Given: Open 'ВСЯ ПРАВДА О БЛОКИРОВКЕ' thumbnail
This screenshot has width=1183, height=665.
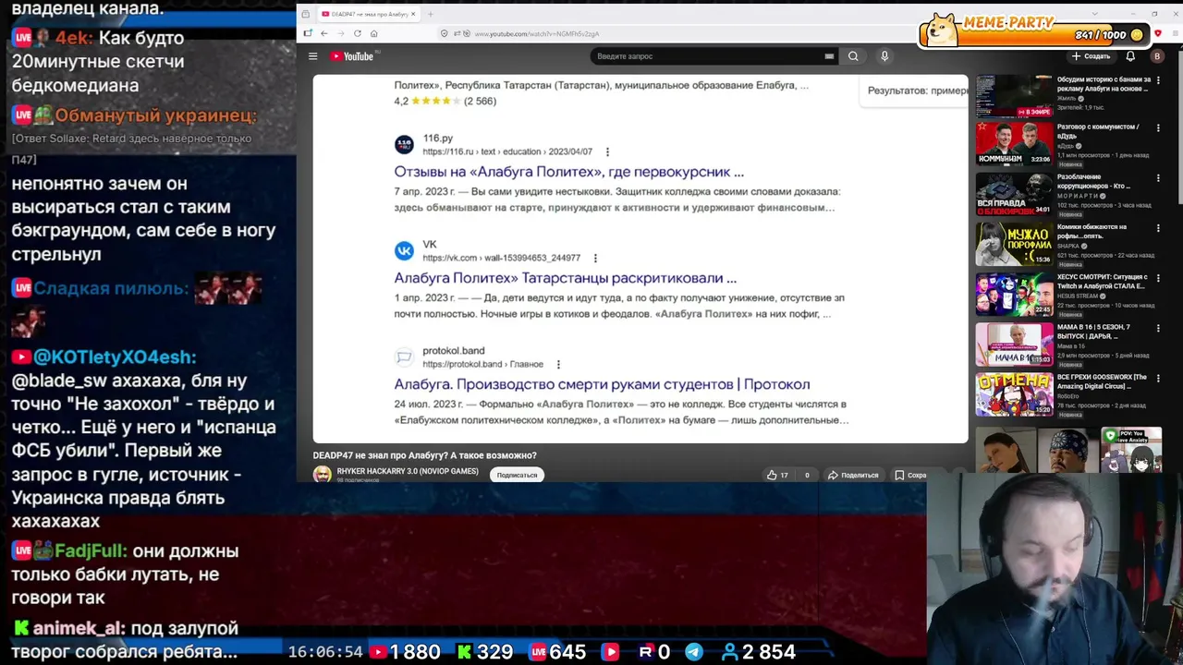Looking at the screenshot, I should [x=1014, y=192].
